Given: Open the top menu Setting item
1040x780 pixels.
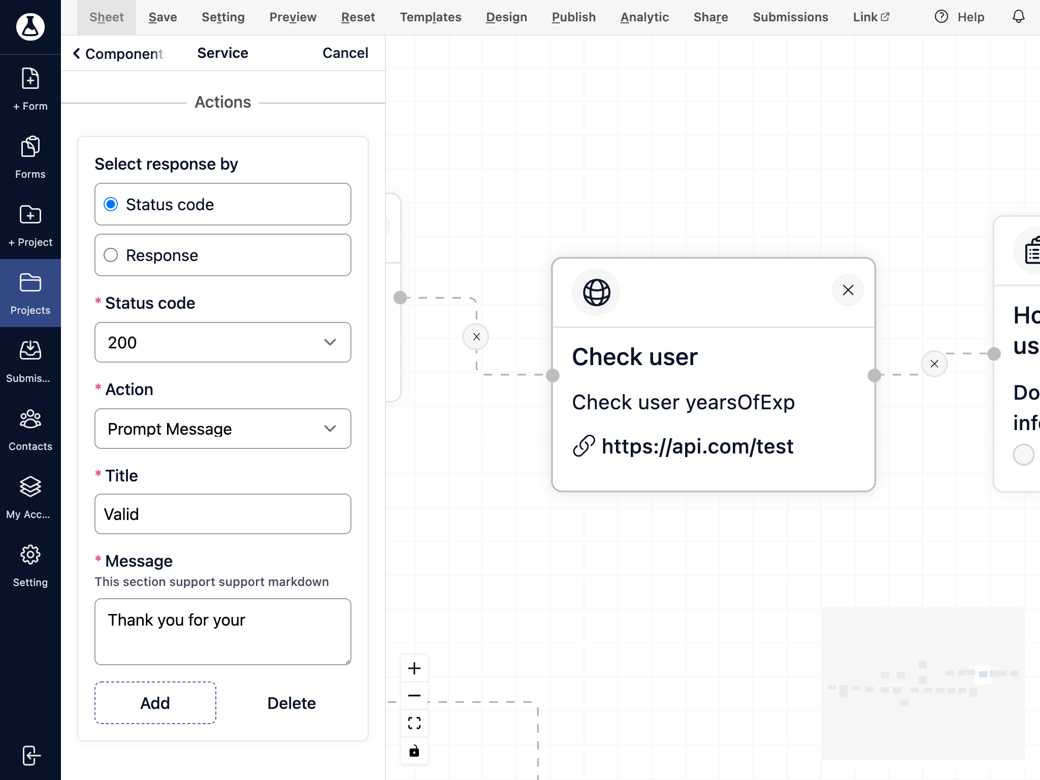Looking at the screenshot, I should (223, 17).
